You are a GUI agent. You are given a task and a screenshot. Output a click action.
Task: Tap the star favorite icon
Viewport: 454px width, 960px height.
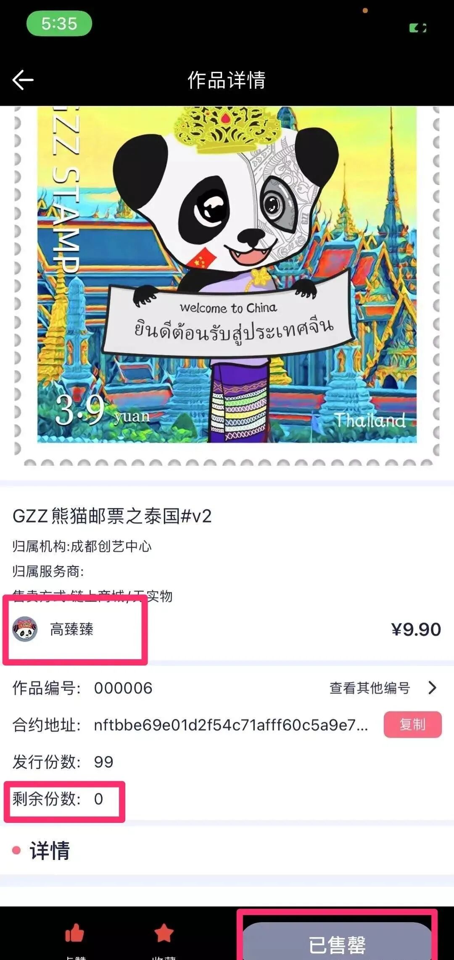[164, 933]
